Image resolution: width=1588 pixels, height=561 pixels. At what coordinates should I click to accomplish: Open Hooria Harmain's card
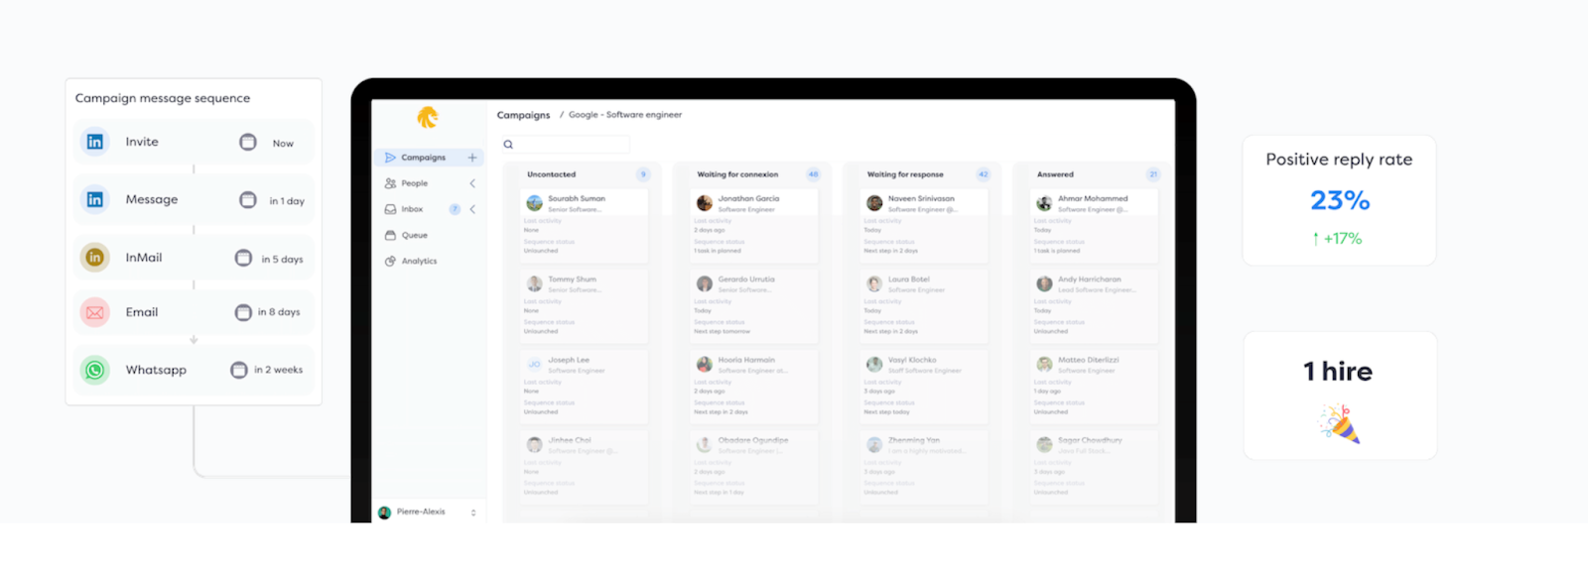(754, 387)
